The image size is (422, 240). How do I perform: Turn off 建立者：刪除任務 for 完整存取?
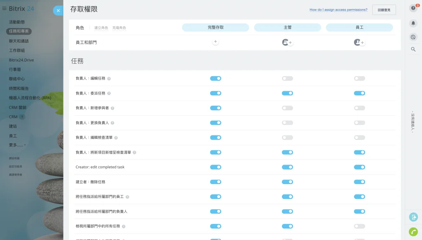[x=216, y=182]
